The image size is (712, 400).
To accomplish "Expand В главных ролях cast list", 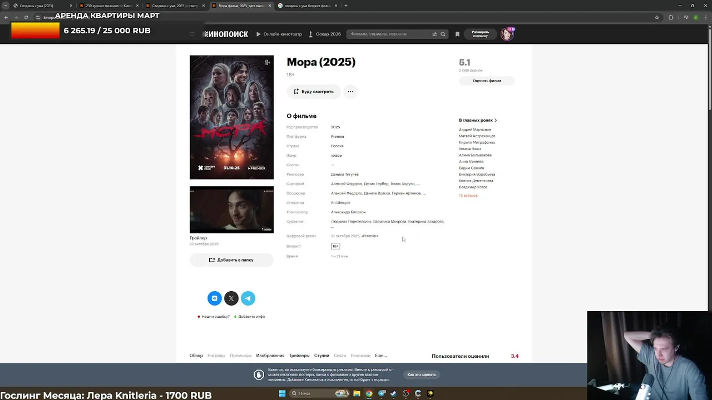I will click(x=478, y=120).
